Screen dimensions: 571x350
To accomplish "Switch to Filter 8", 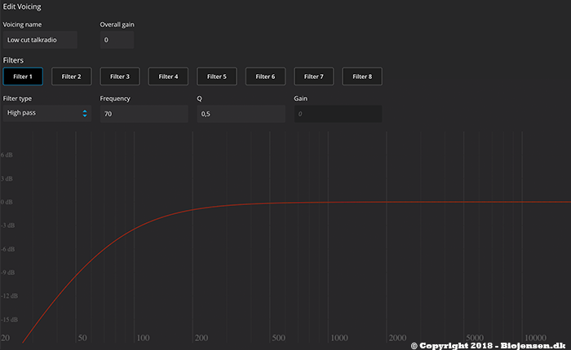I will point(362,77).
